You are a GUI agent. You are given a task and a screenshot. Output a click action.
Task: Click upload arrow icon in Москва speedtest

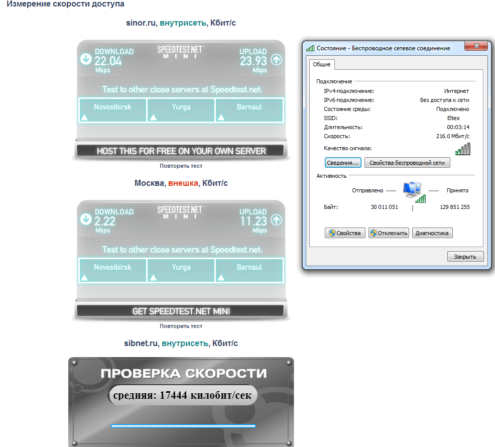(x=277, y=219)
